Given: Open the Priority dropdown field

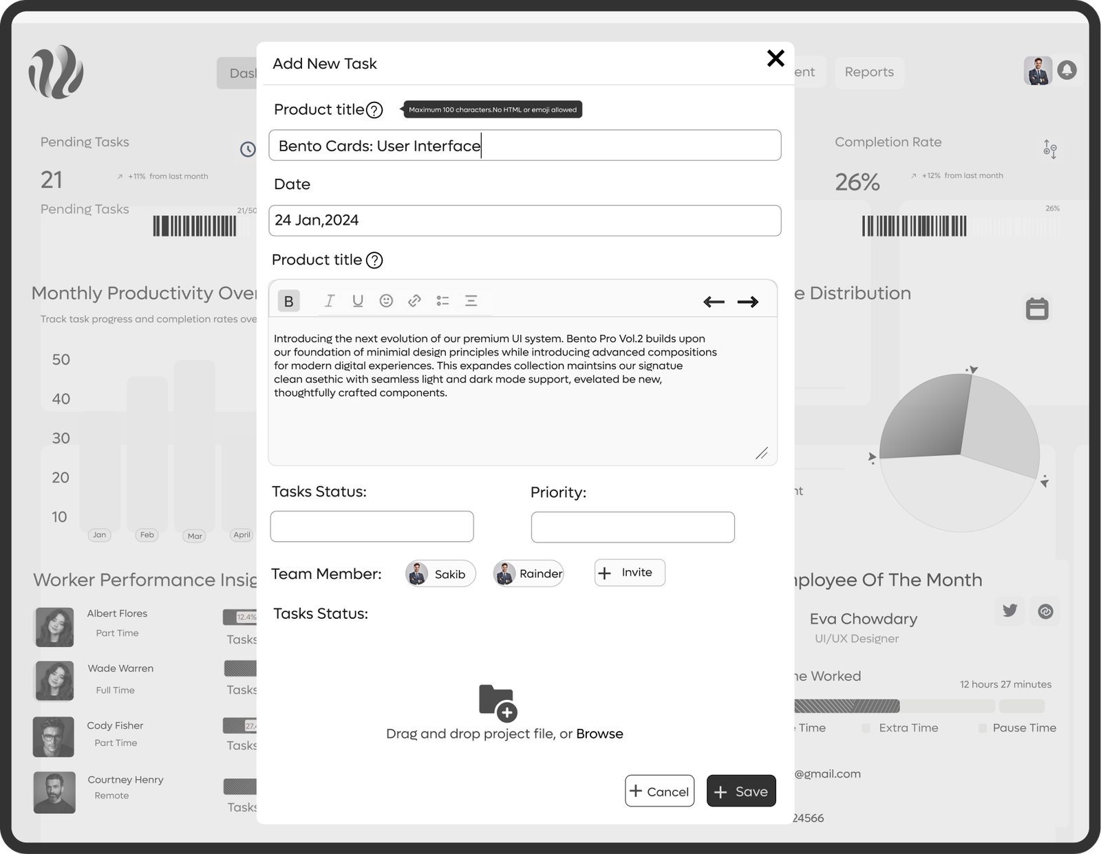Looking at the screenshot, I should click(x=632, y=527).
